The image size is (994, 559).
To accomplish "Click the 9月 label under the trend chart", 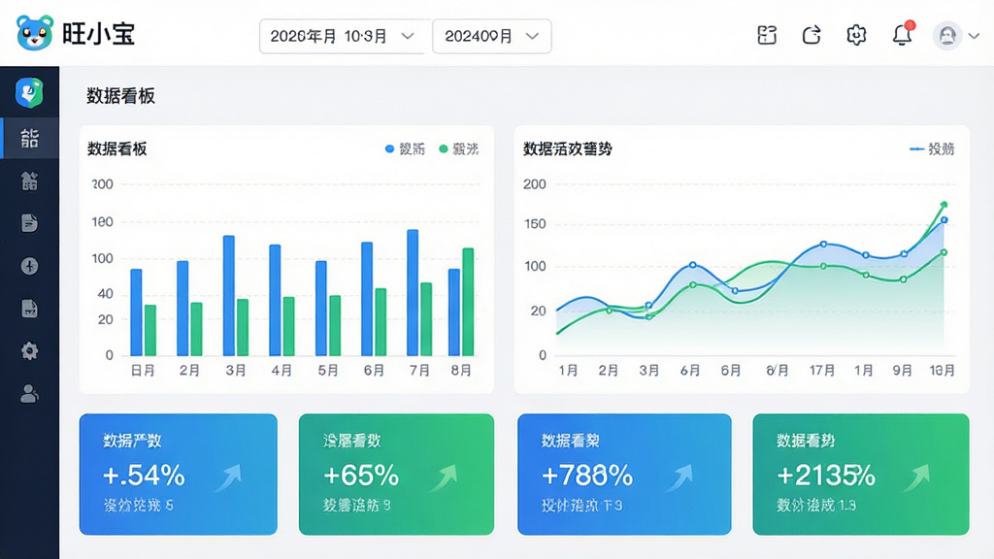I will [x=903, y=370].
